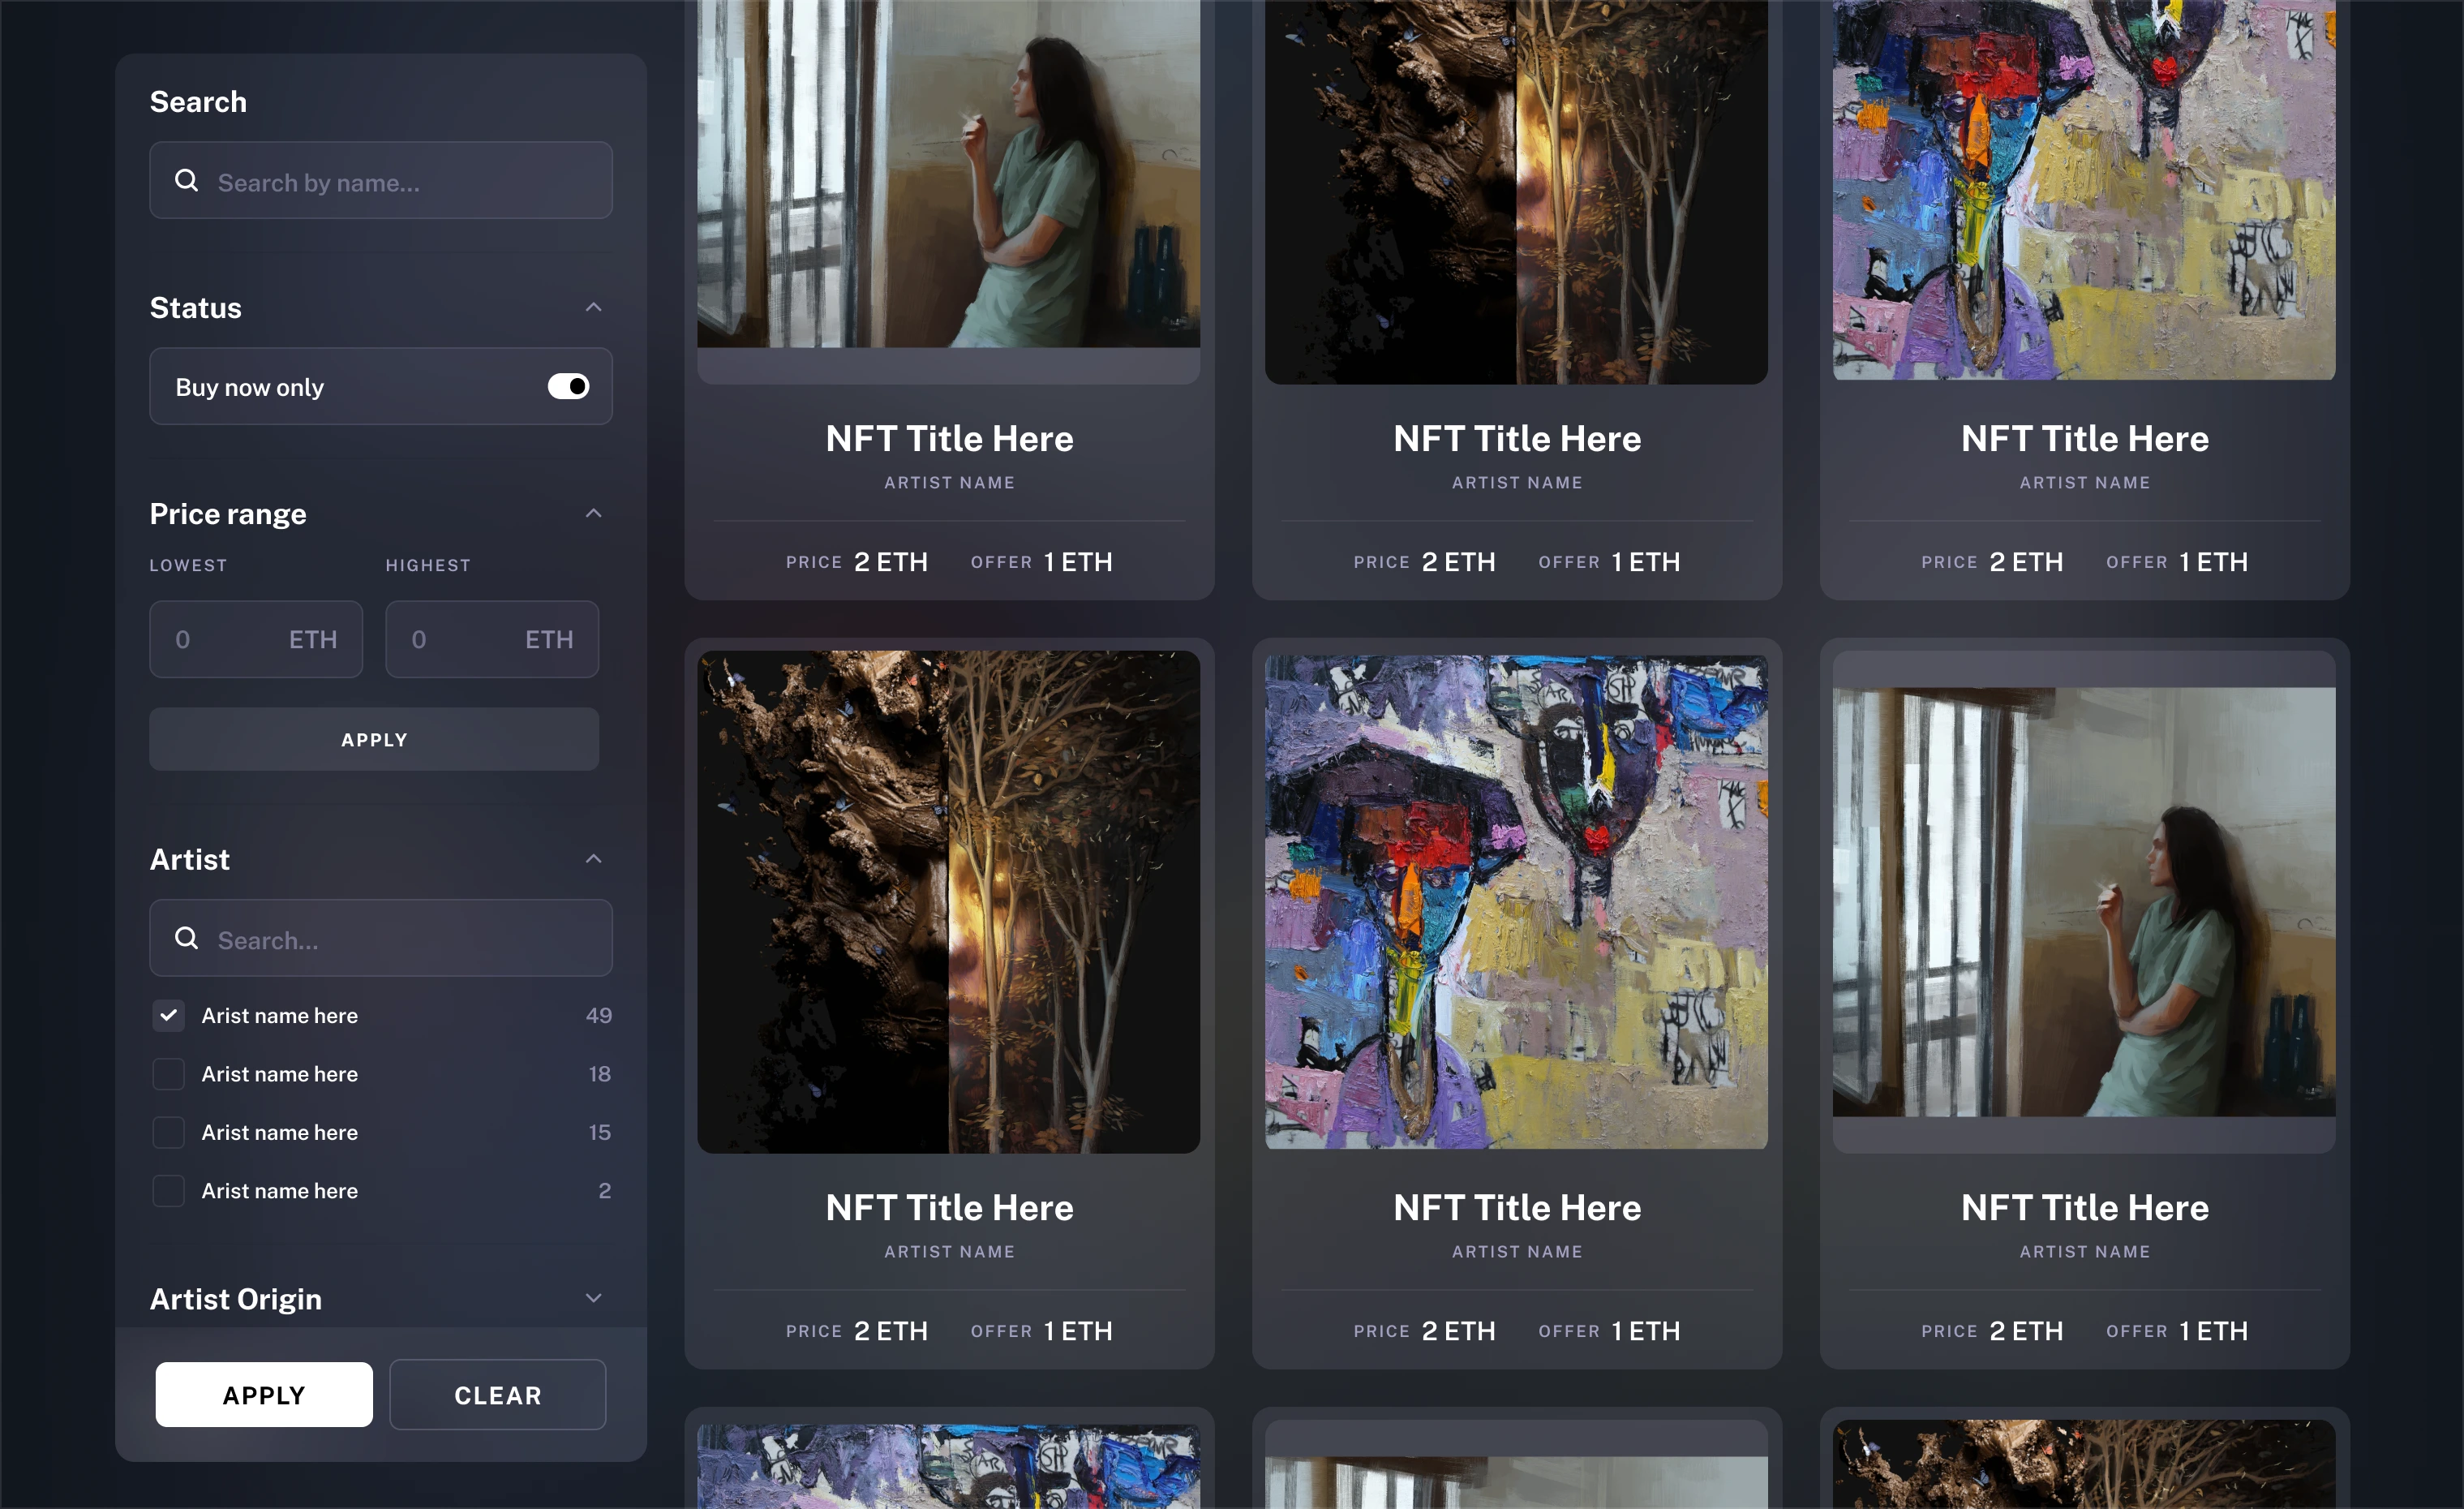Open the colorful abstract face painting thumbnail
The image size is (2464, 1509).
(1516, 902)
